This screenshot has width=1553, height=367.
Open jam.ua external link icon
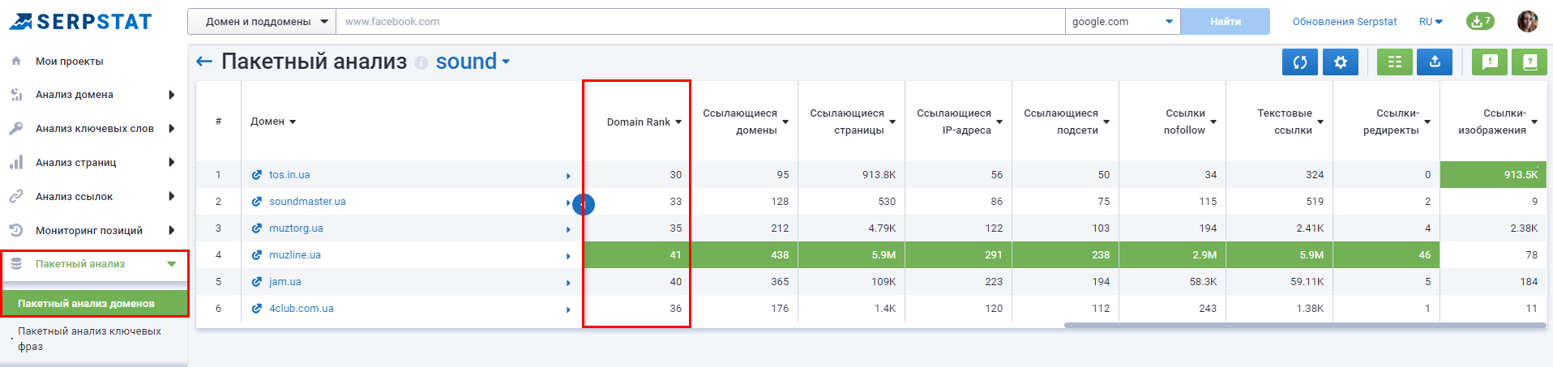(x=257, y=281)
